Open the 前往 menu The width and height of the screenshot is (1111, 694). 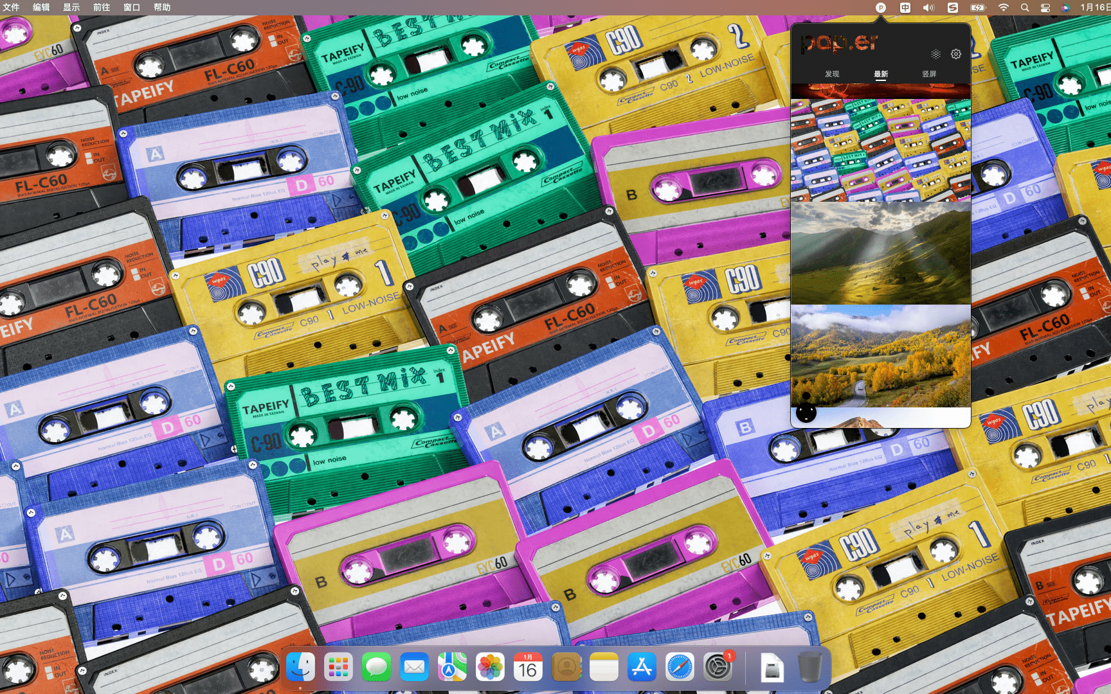click(x=102, y=8)
